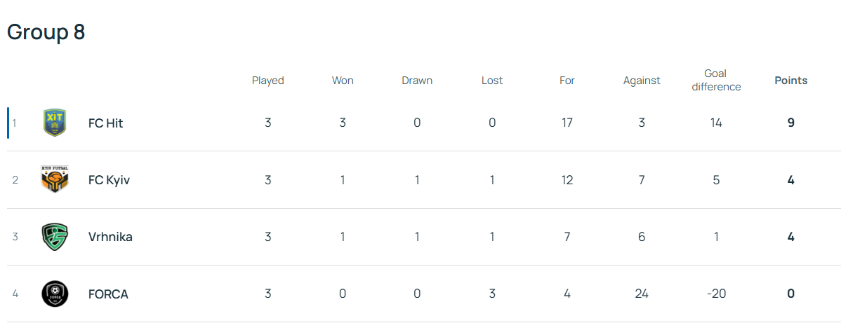
Task: Click the Group 8 heading
Action: pyautogui.click(x=46, y=32)
